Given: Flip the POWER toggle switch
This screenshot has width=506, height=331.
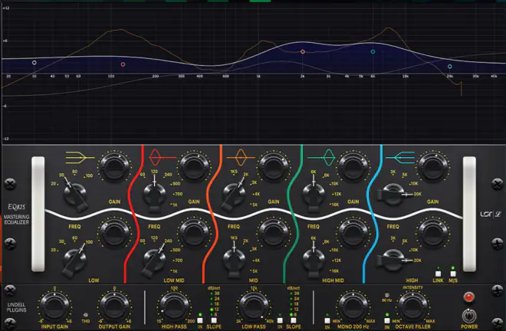Looking at the screenshot, I should coord(469,316).
